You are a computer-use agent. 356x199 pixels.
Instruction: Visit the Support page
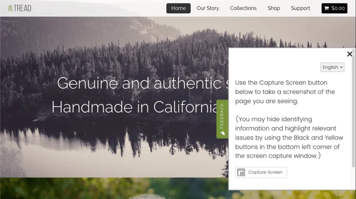(300, 8)
